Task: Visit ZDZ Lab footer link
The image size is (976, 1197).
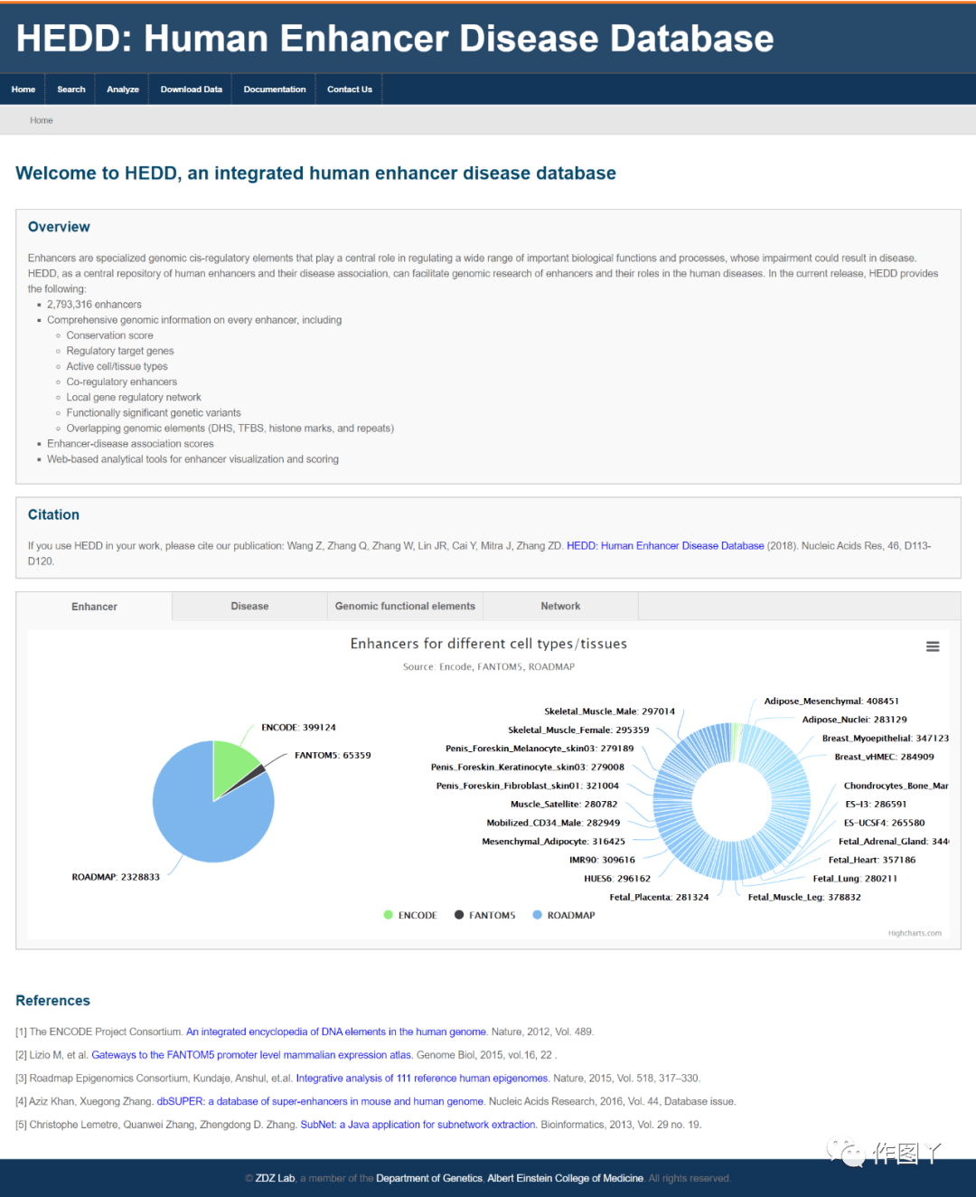Action: [275, 1178]
